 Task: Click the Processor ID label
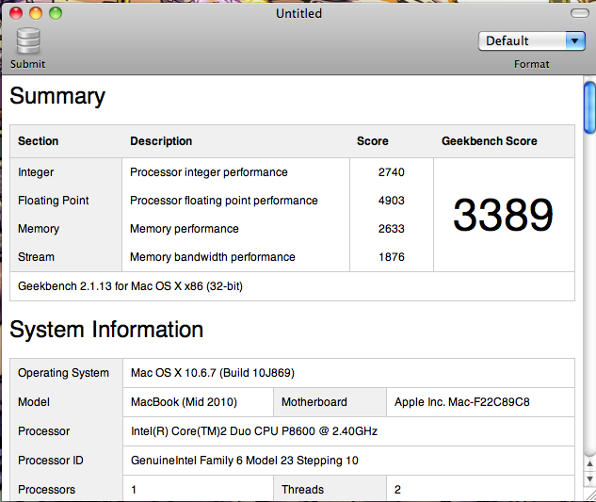pos(51,461)
